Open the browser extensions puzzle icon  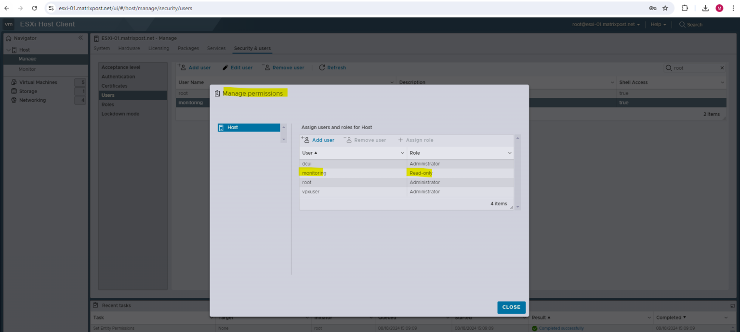[x=684, y=8]
